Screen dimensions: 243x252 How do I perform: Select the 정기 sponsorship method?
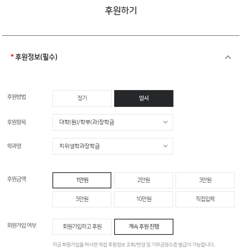coord(82,98)
